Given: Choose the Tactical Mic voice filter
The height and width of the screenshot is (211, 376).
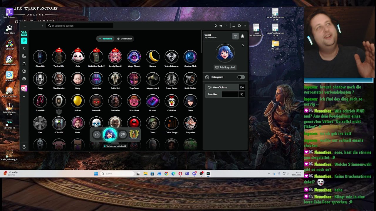Looking at the screenshot, I should (x=59, y=57).
